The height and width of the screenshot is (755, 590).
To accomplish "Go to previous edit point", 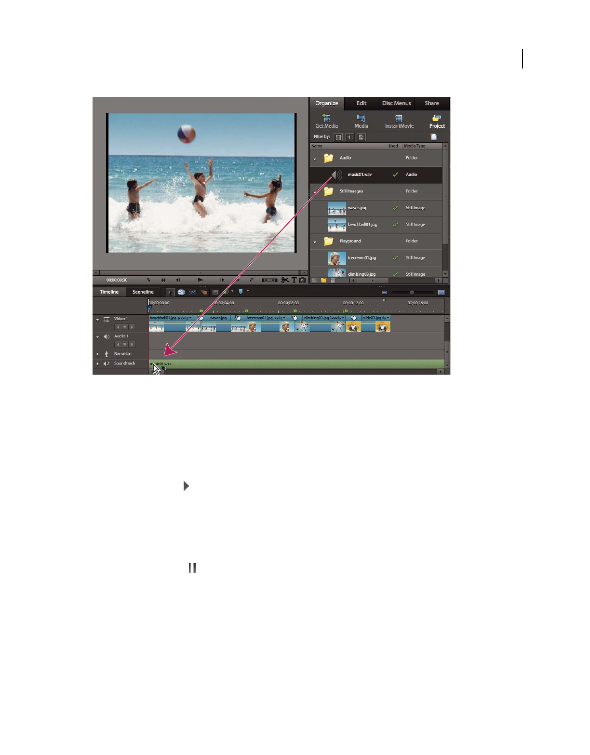I will click(x=148, y=280).
